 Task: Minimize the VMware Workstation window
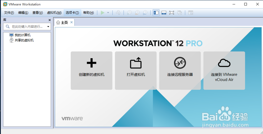tap(234, 4)
